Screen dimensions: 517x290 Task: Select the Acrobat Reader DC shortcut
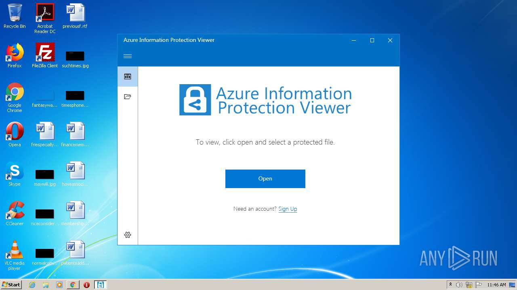pyautogui.click(x=45, y=19)
